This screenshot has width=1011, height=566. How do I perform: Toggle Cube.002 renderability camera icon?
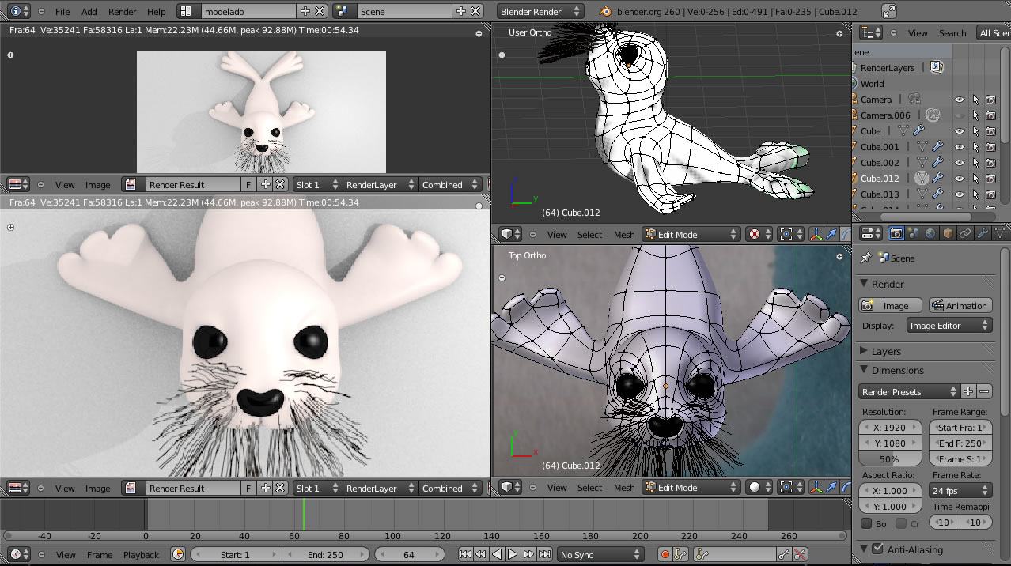[990, 163]
